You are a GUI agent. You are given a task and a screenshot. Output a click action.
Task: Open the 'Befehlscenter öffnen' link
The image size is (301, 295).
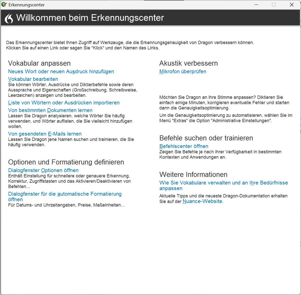184,146
